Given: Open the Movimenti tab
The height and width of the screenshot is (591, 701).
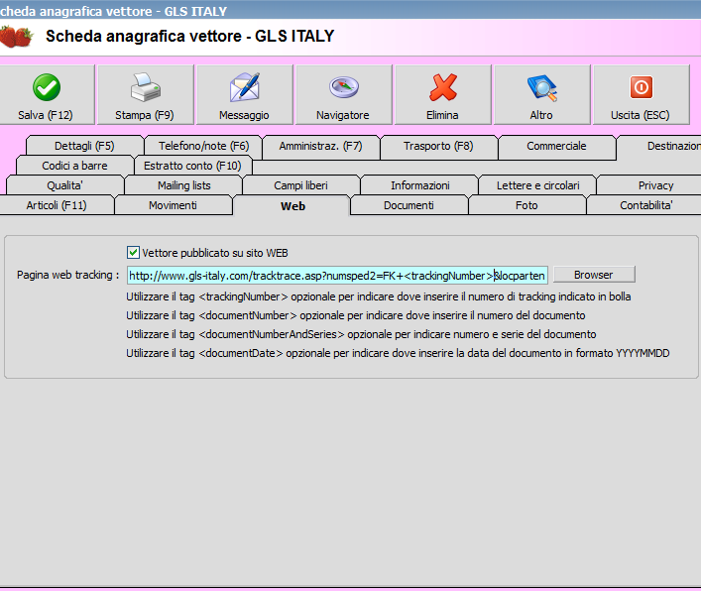Looking at the screenshot, I should coord(173,205).
